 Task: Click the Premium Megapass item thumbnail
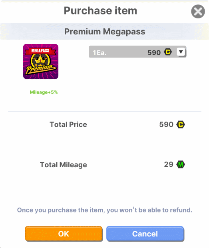pos(41,62)
